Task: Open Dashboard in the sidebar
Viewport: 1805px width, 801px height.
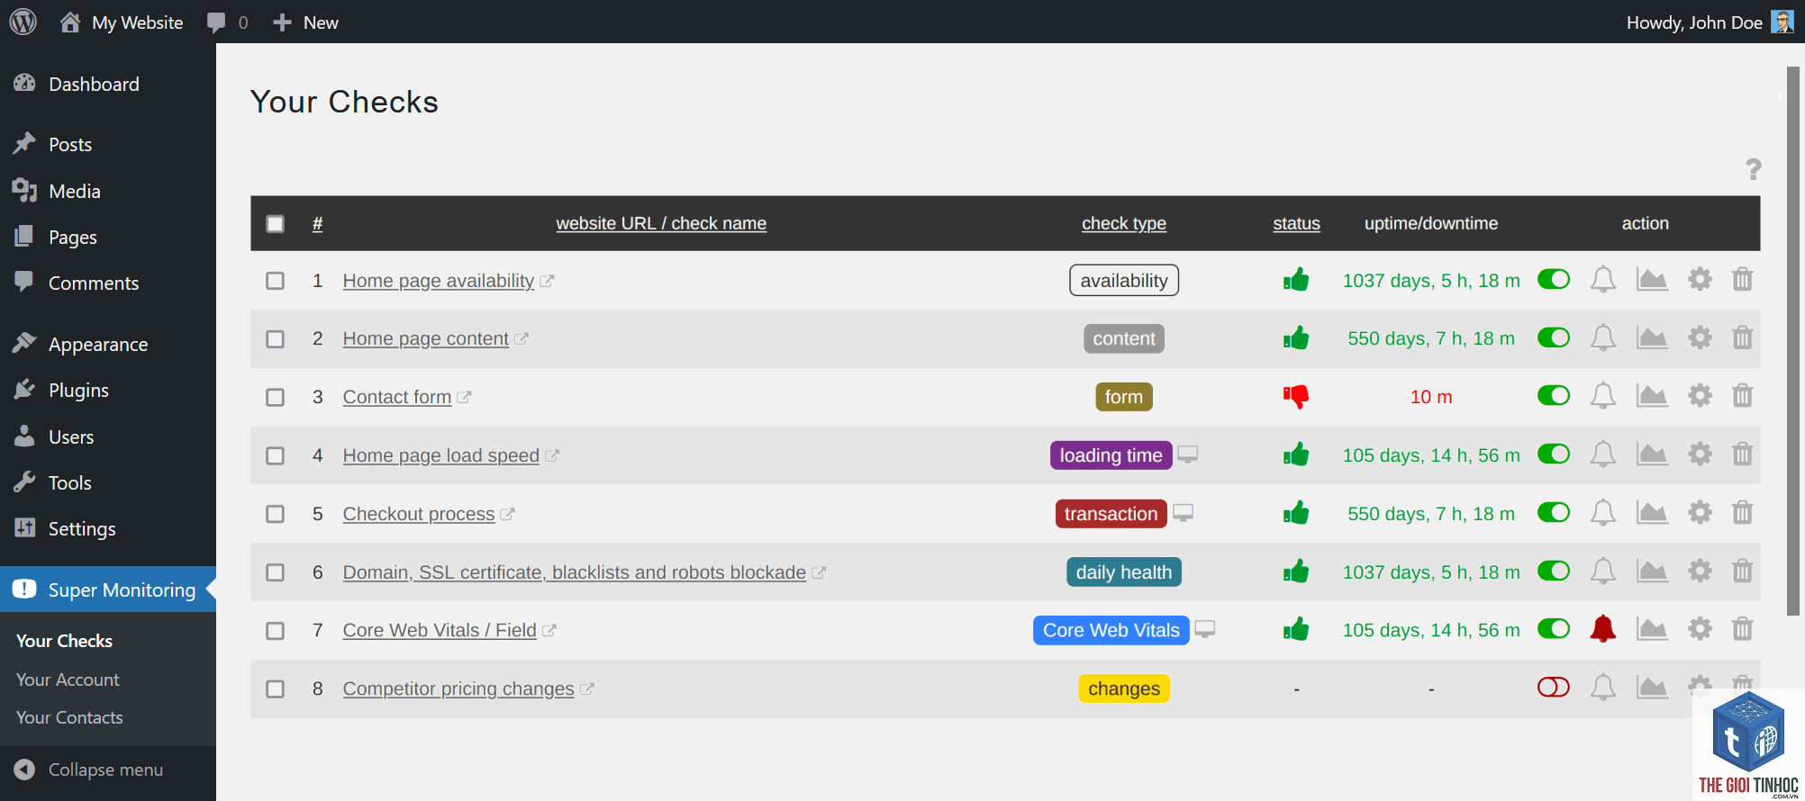Action: 94,84
